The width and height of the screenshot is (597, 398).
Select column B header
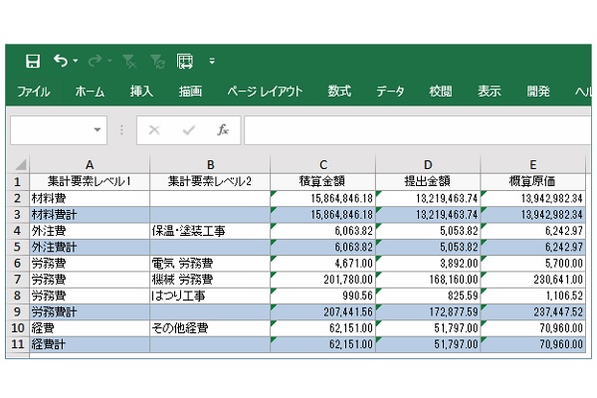click(210, 165)
